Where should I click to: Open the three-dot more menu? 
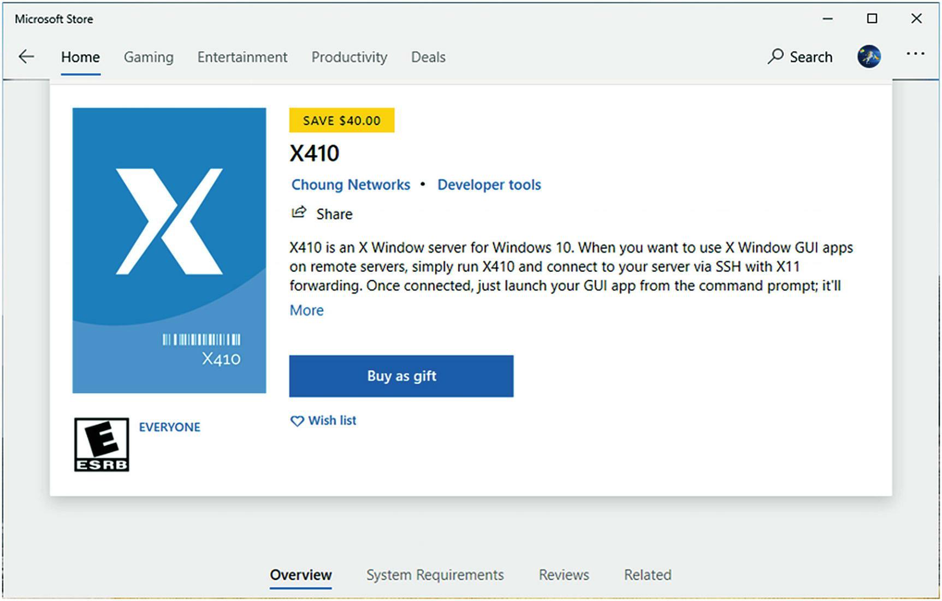[915, 54]
